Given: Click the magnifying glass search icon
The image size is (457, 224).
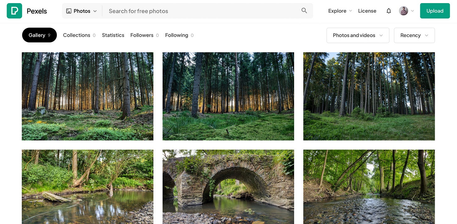Looking at the screenshot, I should (x=304, y=11).
